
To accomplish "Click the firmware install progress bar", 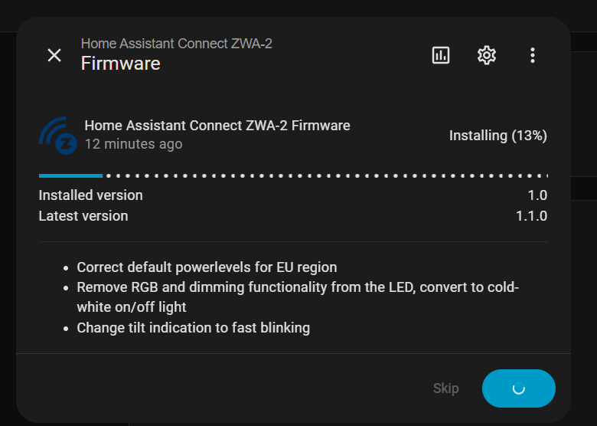I will 293,175.
